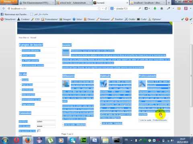Open the Arabic-titled bookmark
Screen dimensions: 193x144
click(x=39, y=14)
